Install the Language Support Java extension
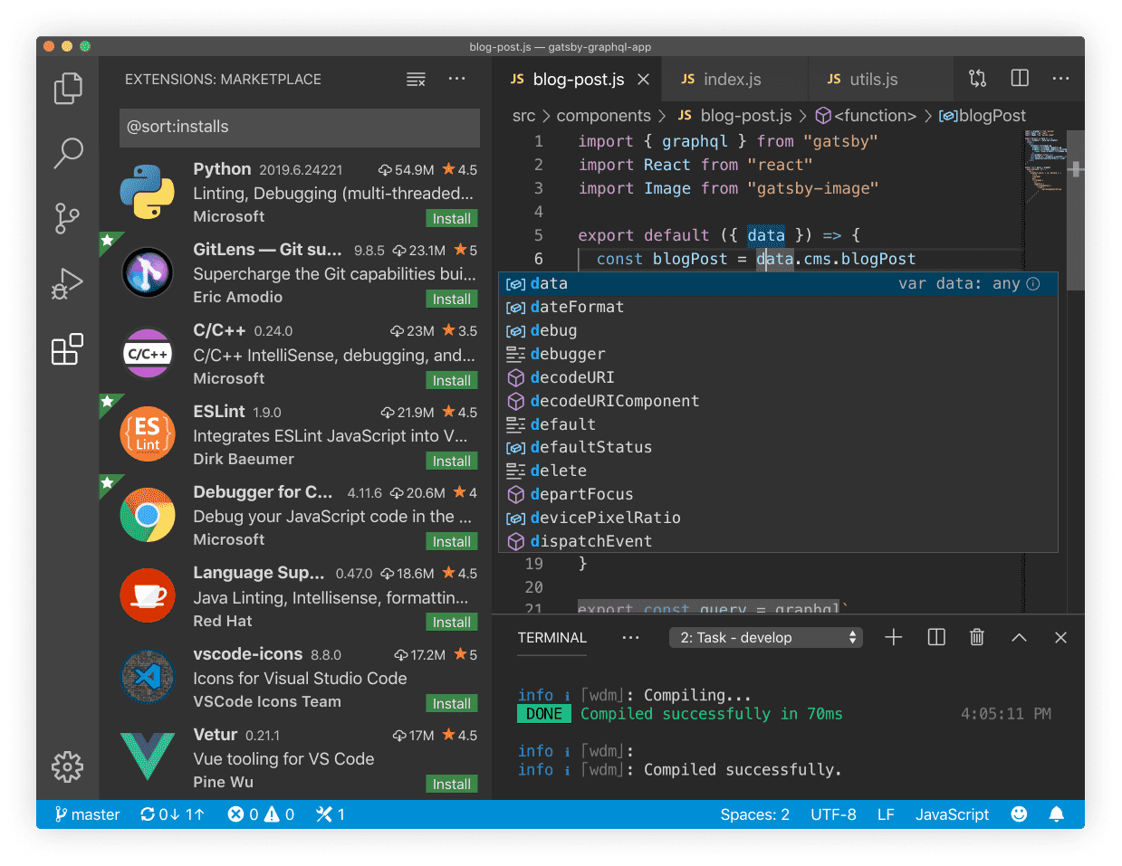This screenshot has height=866, width=1122. 451,622
